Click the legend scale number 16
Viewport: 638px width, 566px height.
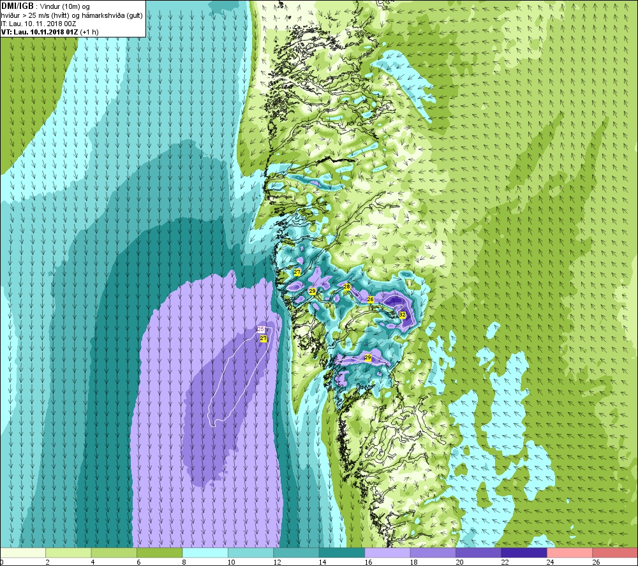click(x=368, y=562)
